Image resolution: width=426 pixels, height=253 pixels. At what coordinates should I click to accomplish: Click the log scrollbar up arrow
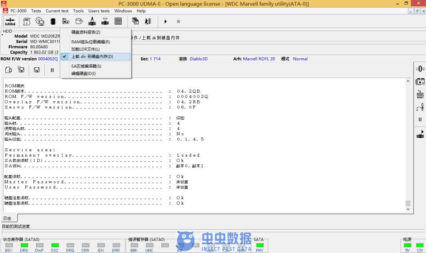point(408,81)
